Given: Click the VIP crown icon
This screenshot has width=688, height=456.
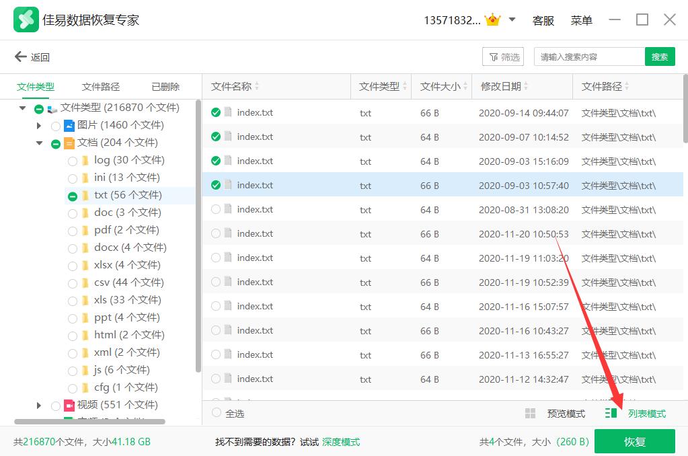Looking at the screenshot, I should click(x=493, y=20).
